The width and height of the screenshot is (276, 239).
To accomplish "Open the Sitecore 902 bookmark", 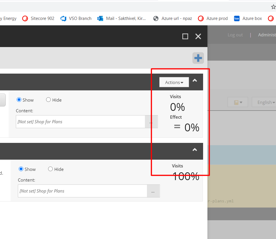I will [38, 18].
